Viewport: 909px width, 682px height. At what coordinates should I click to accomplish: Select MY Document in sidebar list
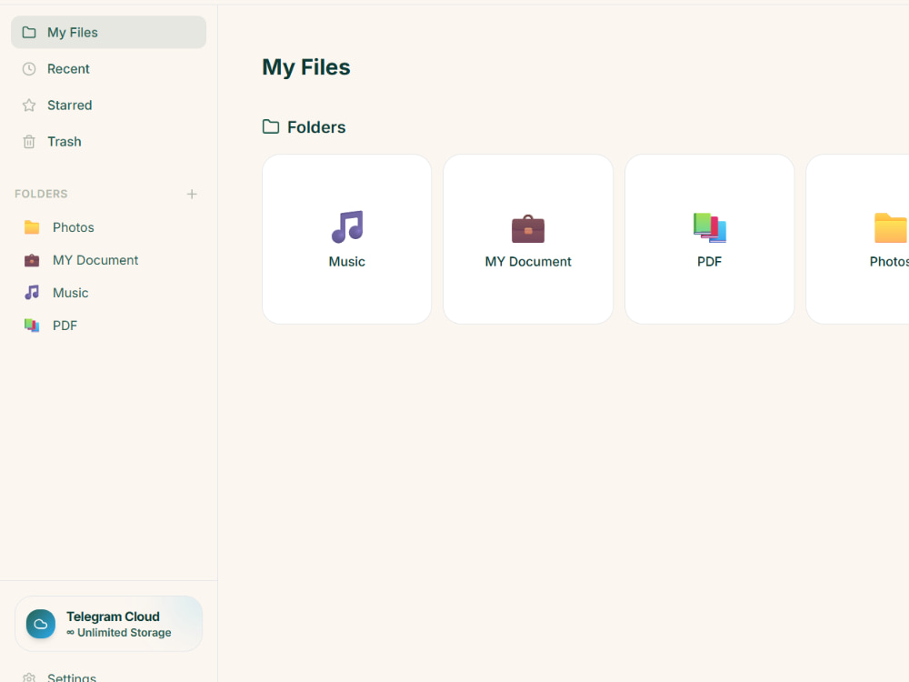coord(108,260)
